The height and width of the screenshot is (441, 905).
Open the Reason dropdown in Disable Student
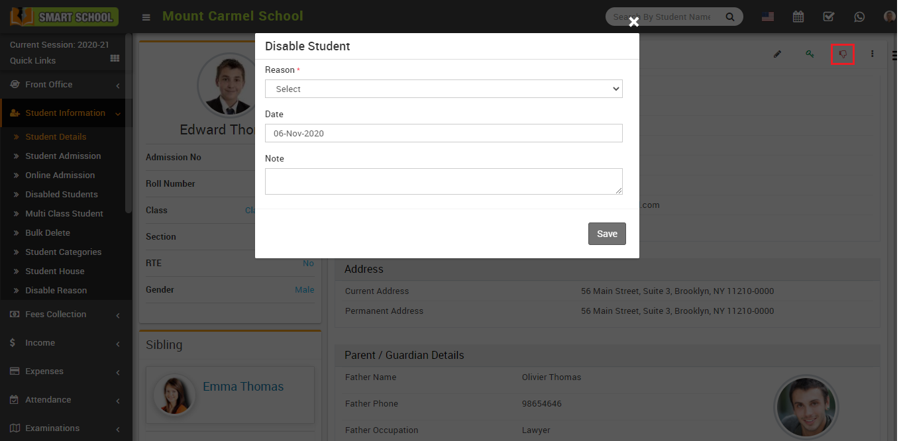pos(443,89)
